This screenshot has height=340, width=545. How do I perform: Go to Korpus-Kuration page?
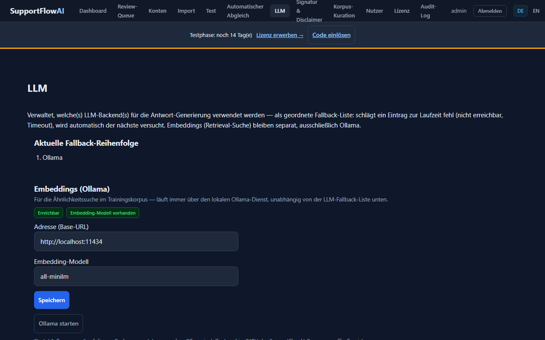[x=344, y=11]
